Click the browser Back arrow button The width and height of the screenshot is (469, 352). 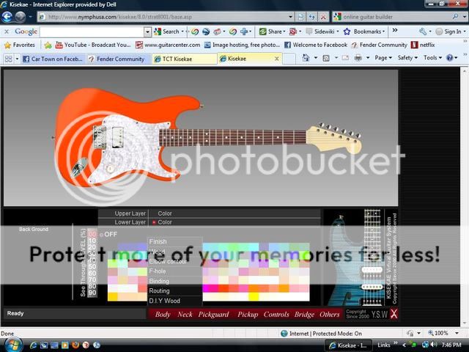point(8,16)
